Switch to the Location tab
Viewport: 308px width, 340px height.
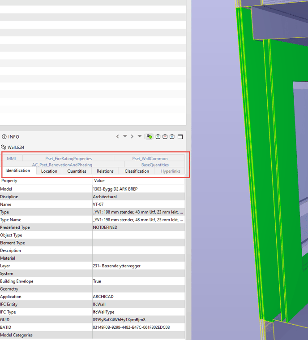tap(49, 171)
